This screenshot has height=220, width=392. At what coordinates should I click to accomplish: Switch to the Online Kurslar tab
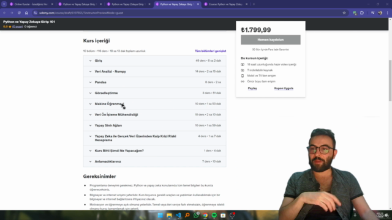(31, 4)
